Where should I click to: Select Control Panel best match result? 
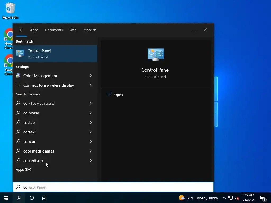55,54
